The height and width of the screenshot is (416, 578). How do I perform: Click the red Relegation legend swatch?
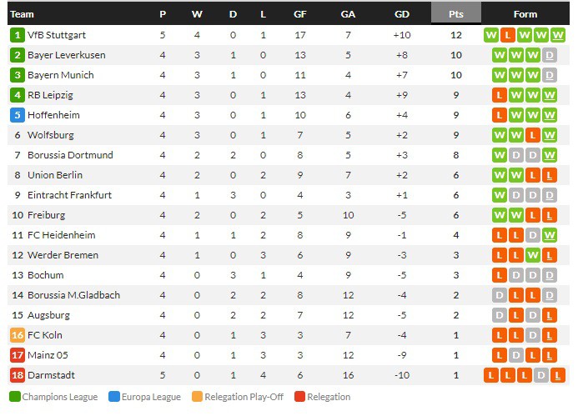pyautogui.click(x=299, y=397)
